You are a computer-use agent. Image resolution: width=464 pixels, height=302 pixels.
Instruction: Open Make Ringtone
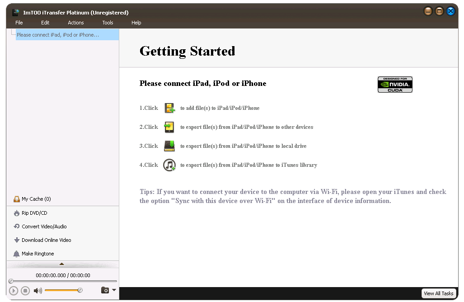click(37, 254)
